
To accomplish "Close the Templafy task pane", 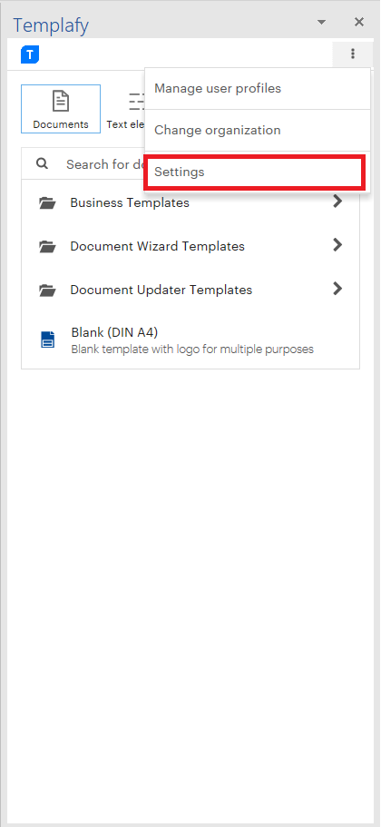I will 359,22.
